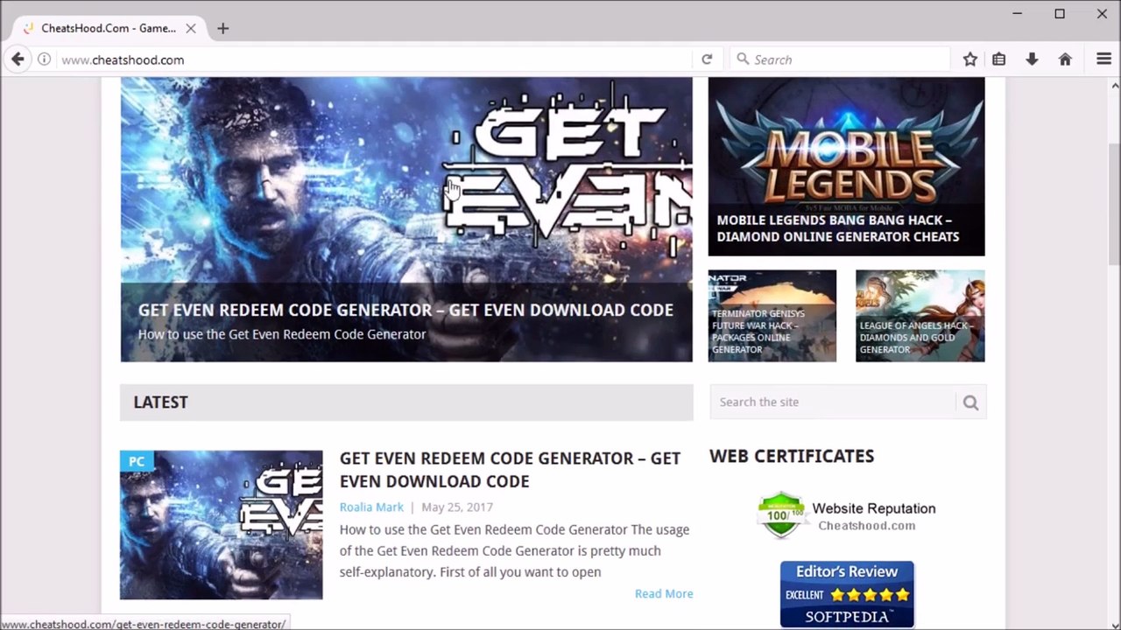Click the address bar showing www.cheatshood.com

coord(375,59)
